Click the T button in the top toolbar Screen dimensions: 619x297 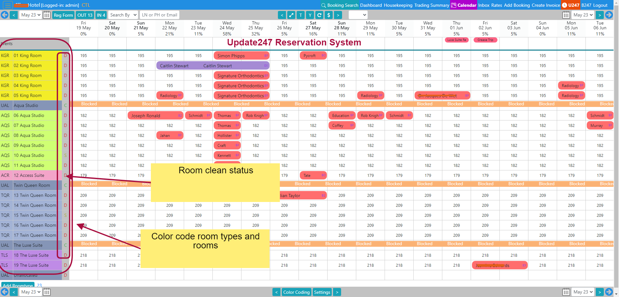[300, 15]
